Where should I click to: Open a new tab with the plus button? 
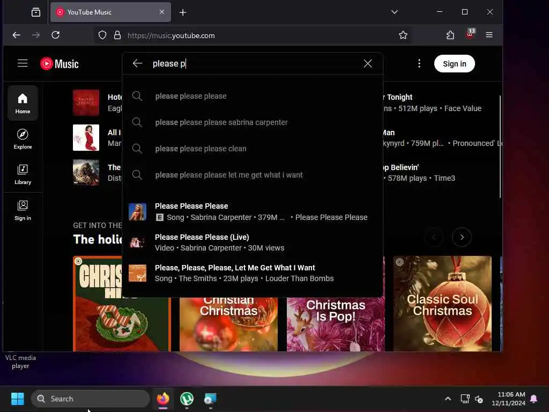click(x=183, y=12)
